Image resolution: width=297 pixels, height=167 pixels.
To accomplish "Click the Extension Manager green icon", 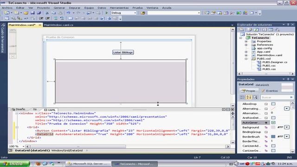I will [x=239, y=13].
